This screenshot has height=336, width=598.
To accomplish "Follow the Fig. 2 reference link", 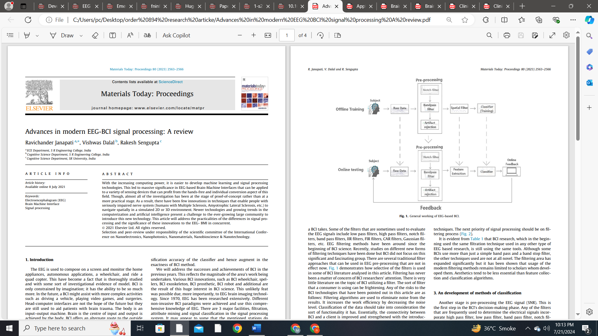I will 466,234.
